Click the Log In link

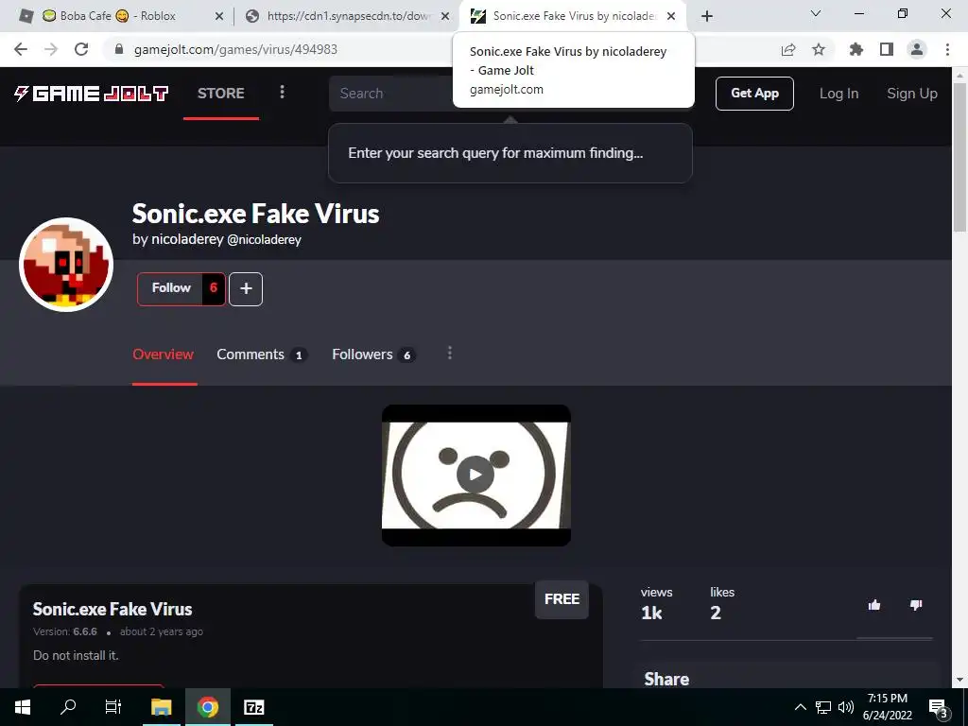tap(839, 94)
